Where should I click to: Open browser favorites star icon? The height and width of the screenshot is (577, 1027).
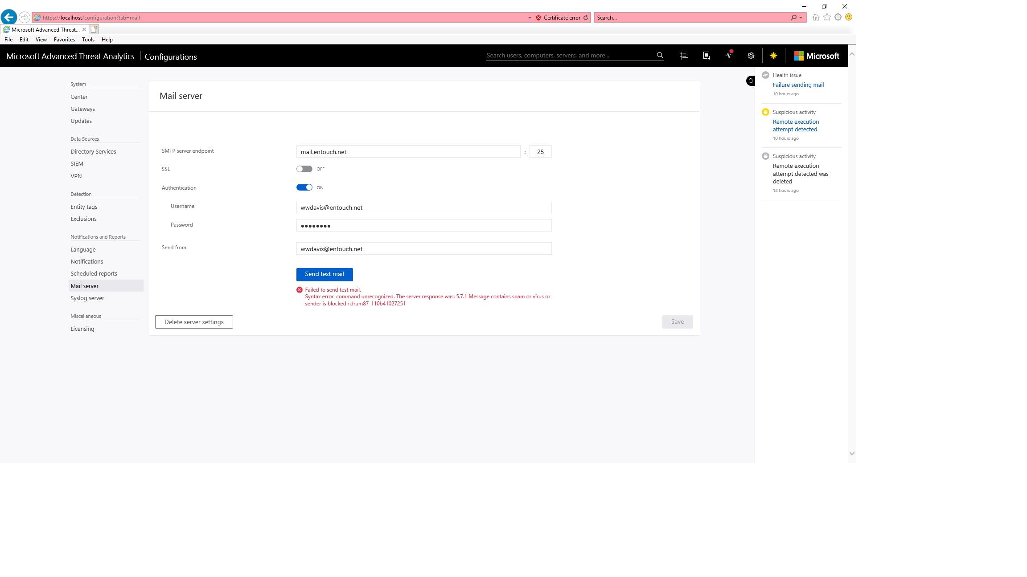pos(827,17)
